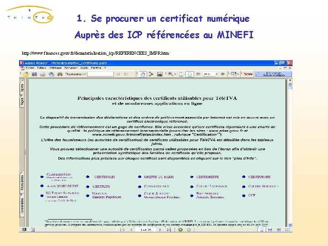Find next search result arrow

[126, 74]
